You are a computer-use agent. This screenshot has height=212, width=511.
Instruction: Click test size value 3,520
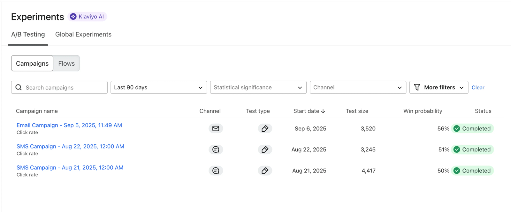point(368,128)
